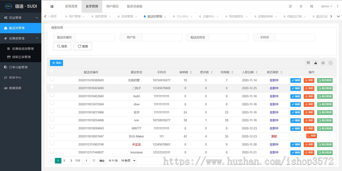Close the 用户管理 tab
The image size is (342, 171).
pyautogui.click(x=84, y=17)
